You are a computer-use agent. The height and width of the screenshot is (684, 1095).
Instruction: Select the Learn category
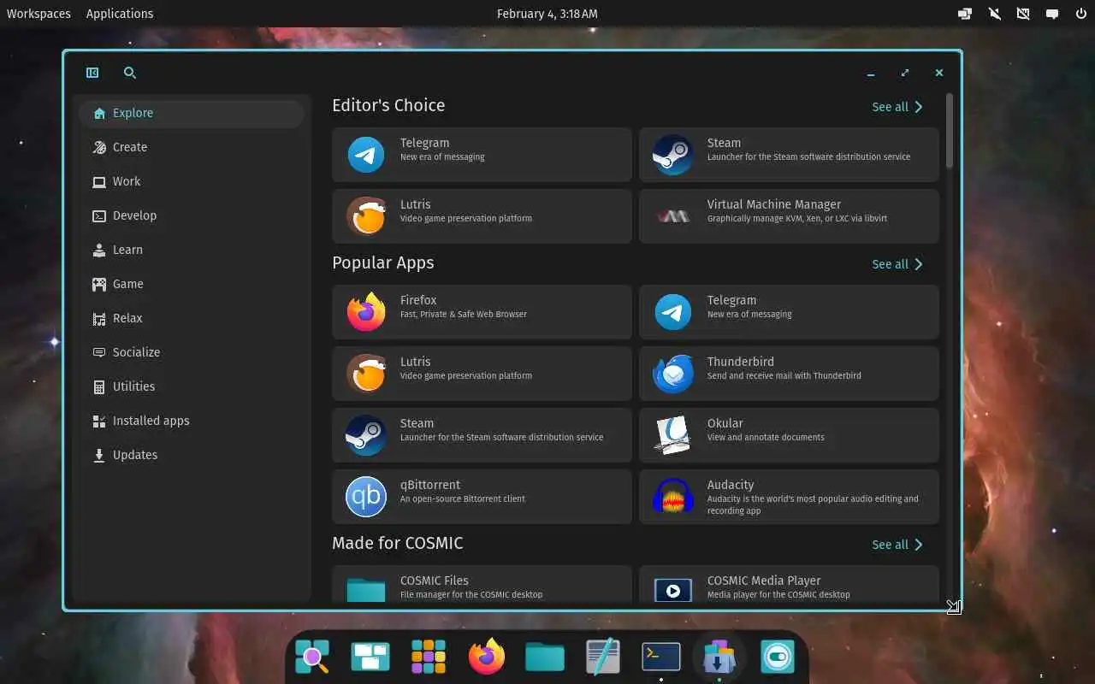coord(192,250)
